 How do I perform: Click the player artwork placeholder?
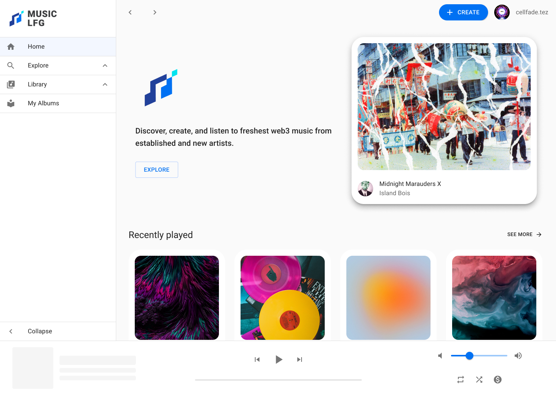click(x=33, y=368)
